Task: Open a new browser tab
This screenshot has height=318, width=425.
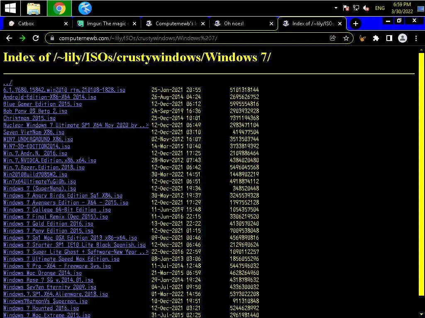Action: point(355,24)
